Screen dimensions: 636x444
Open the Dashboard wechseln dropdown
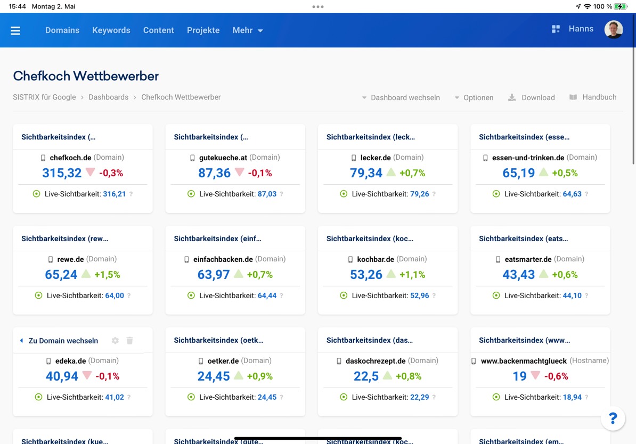pyautogui.click(x=401, y=98)
